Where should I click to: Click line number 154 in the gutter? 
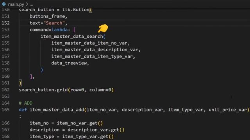[x=5, y=36]
